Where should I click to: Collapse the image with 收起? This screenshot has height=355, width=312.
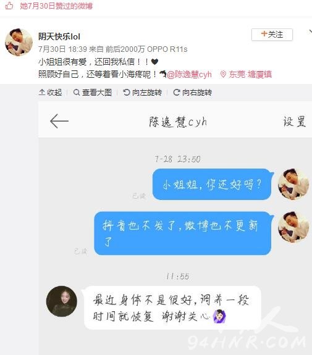[x=50, y=93]
